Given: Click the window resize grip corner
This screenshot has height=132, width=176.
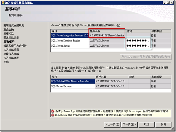Looking at the screenshot, I should [173, 129].
